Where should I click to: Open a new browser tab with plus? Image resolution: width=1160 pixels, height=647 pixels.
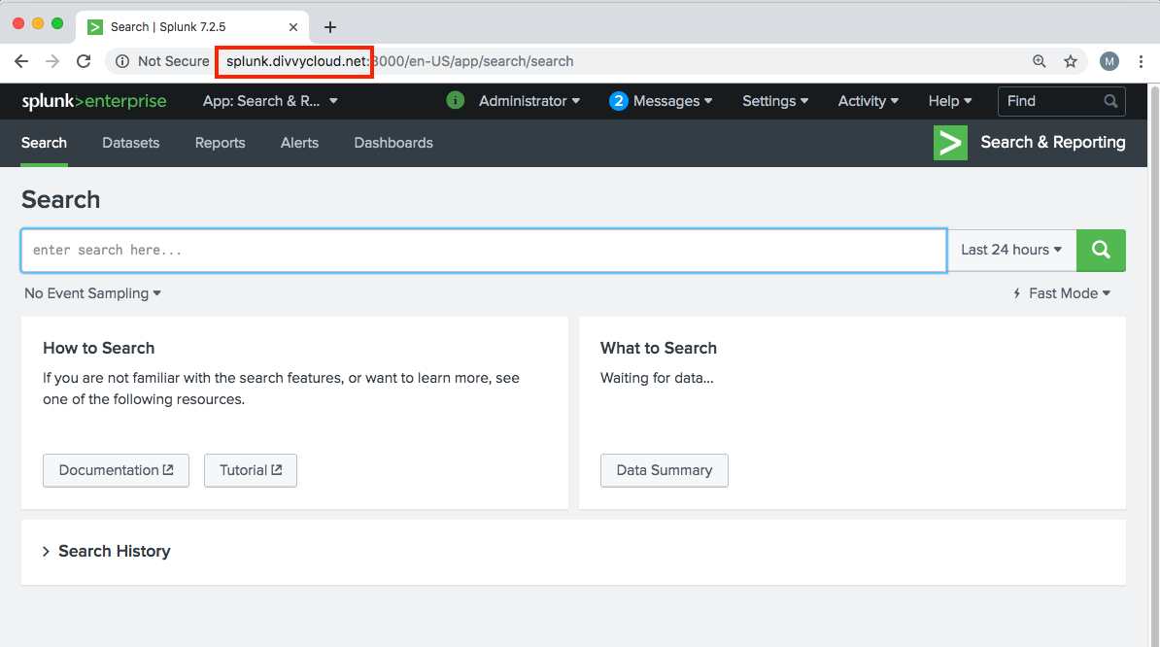click(330, 27)
